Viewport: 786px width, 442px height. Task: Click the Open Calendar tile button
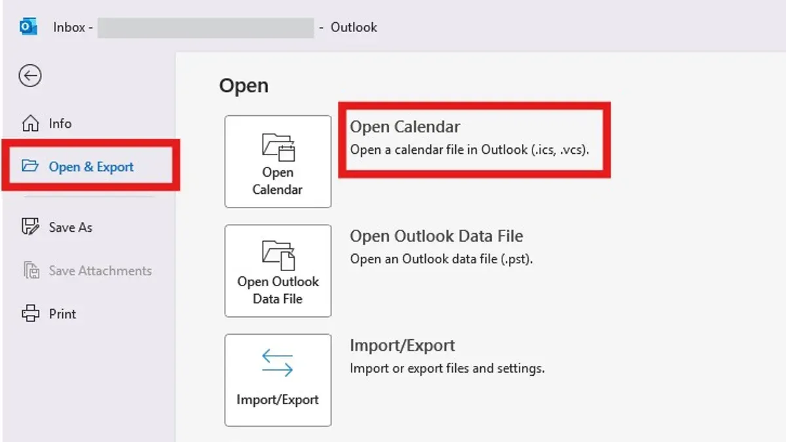[x=278, y=162]
